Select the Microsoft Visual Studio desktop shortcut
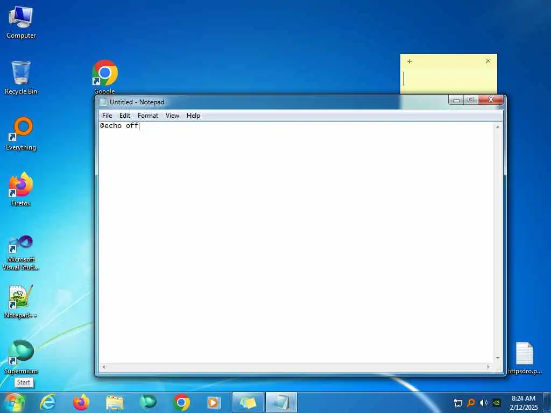 click(21, 253)
